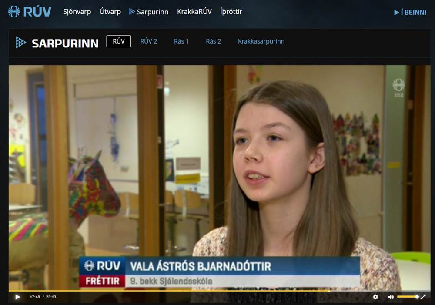
Task: Open KrakkaRÚV section
Action: pos(194,12)
